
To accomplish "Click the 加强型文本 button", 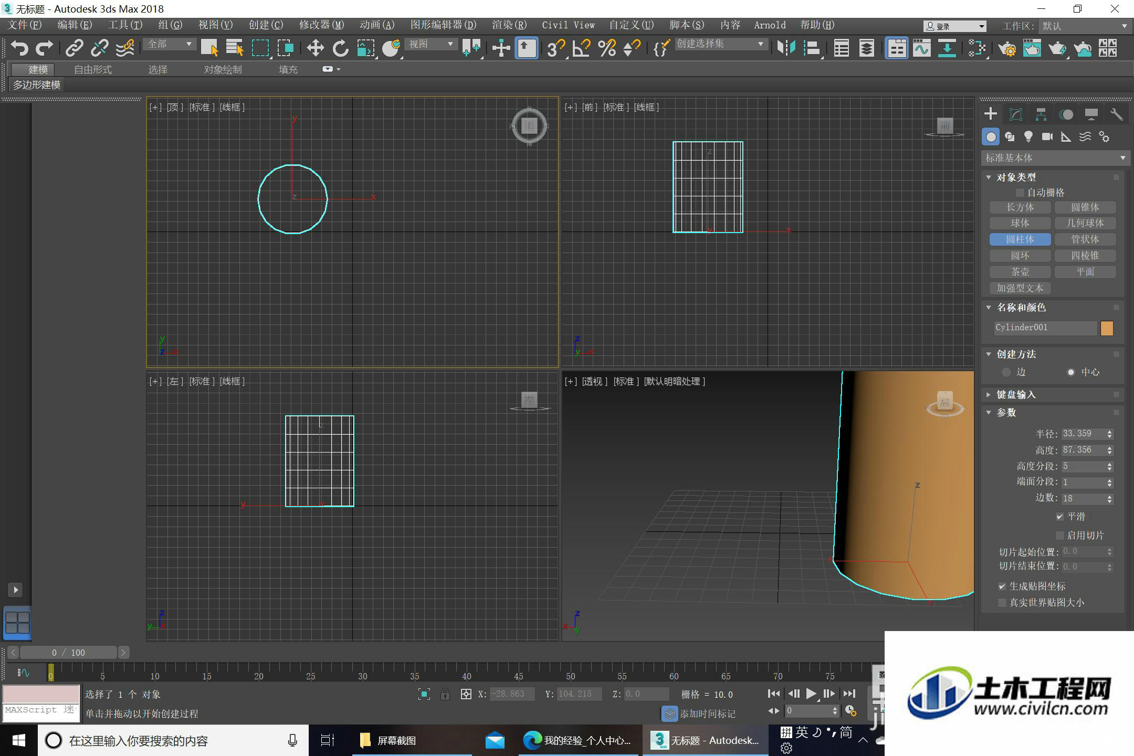I will click(x=1020, y=288).
